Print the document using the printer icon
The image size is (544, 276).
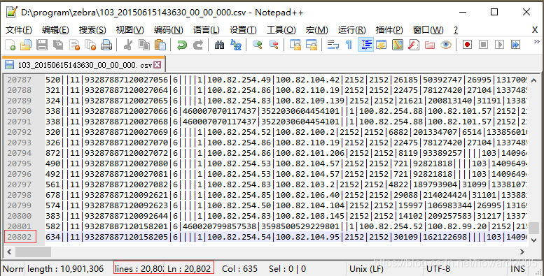[x=106, y=45]
